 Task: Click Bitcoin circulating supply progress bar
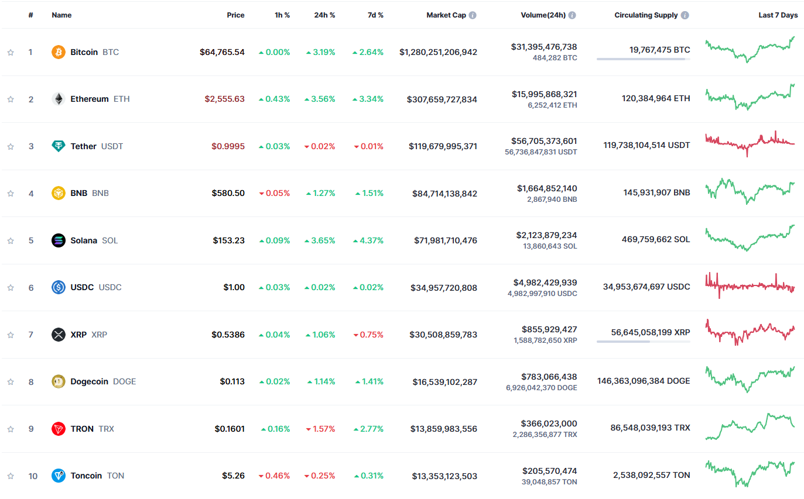[x=644, y=59]
